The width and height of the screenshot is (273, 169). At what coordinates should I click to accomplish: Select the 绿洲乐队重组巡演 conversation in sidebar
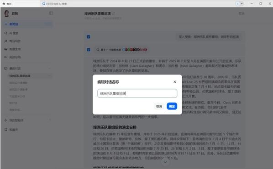(20, 76)
